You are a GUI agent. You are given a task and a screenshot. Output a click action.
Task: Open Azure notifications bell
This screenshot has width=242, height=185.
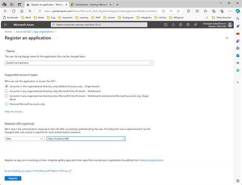(173, 25)
